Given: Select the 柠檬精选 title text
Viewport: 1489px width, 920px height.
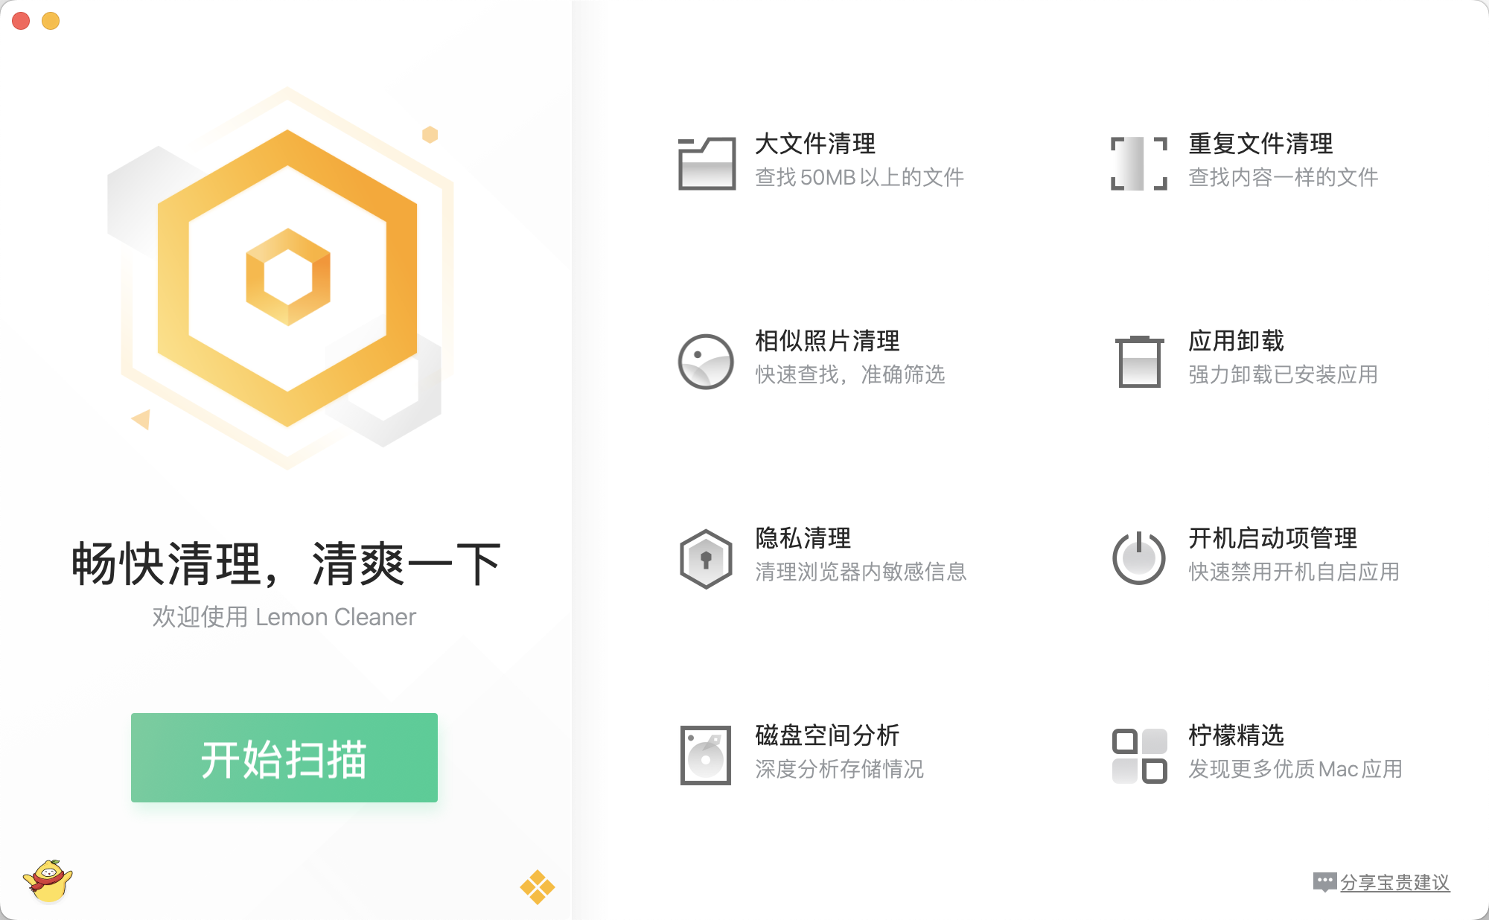Looking at the screenshot, I should (x=1236, y=735).
